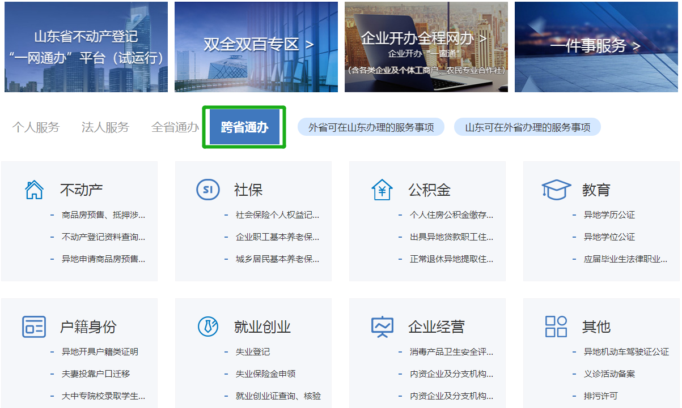Click the 其他 four-squares grid icon
This screenshot has width=682, height=408.
(556, 327)
